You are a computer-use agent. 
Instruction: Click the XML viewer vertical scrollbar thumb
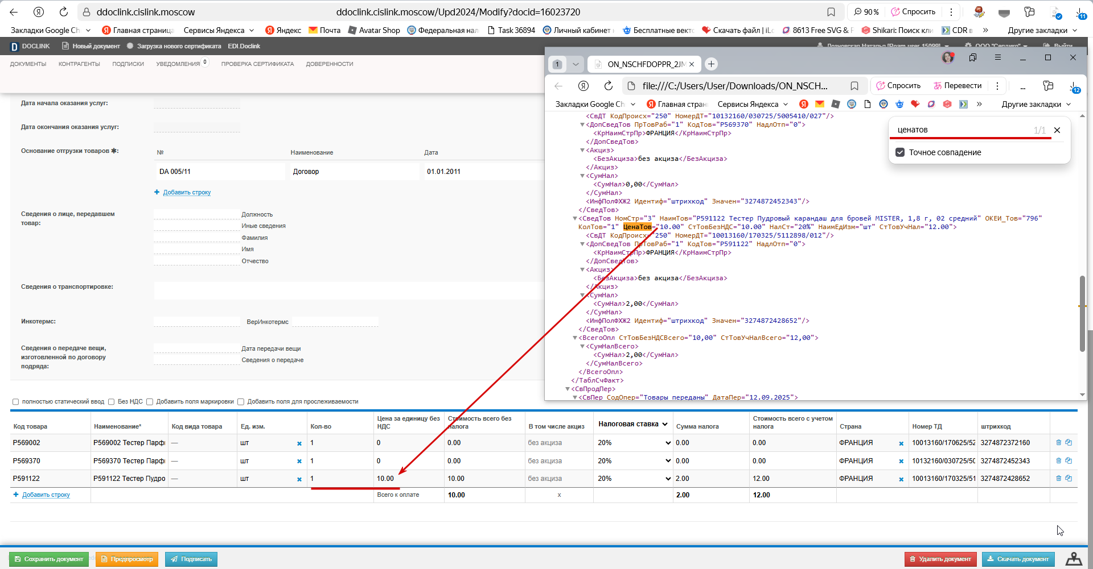(x=1082, y=314)
